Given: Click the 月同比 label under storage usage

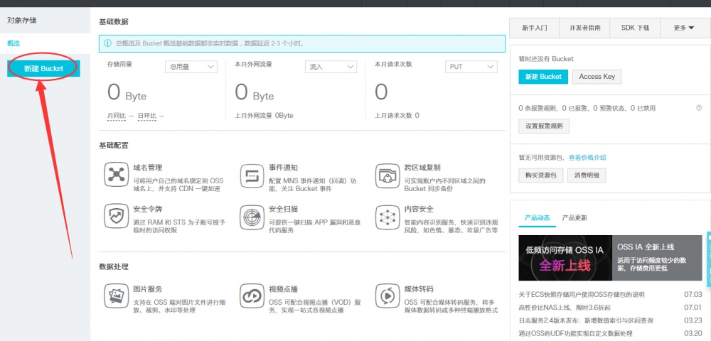Looking at the screenshot, I should pyautogui.click(x=117, y=116).
